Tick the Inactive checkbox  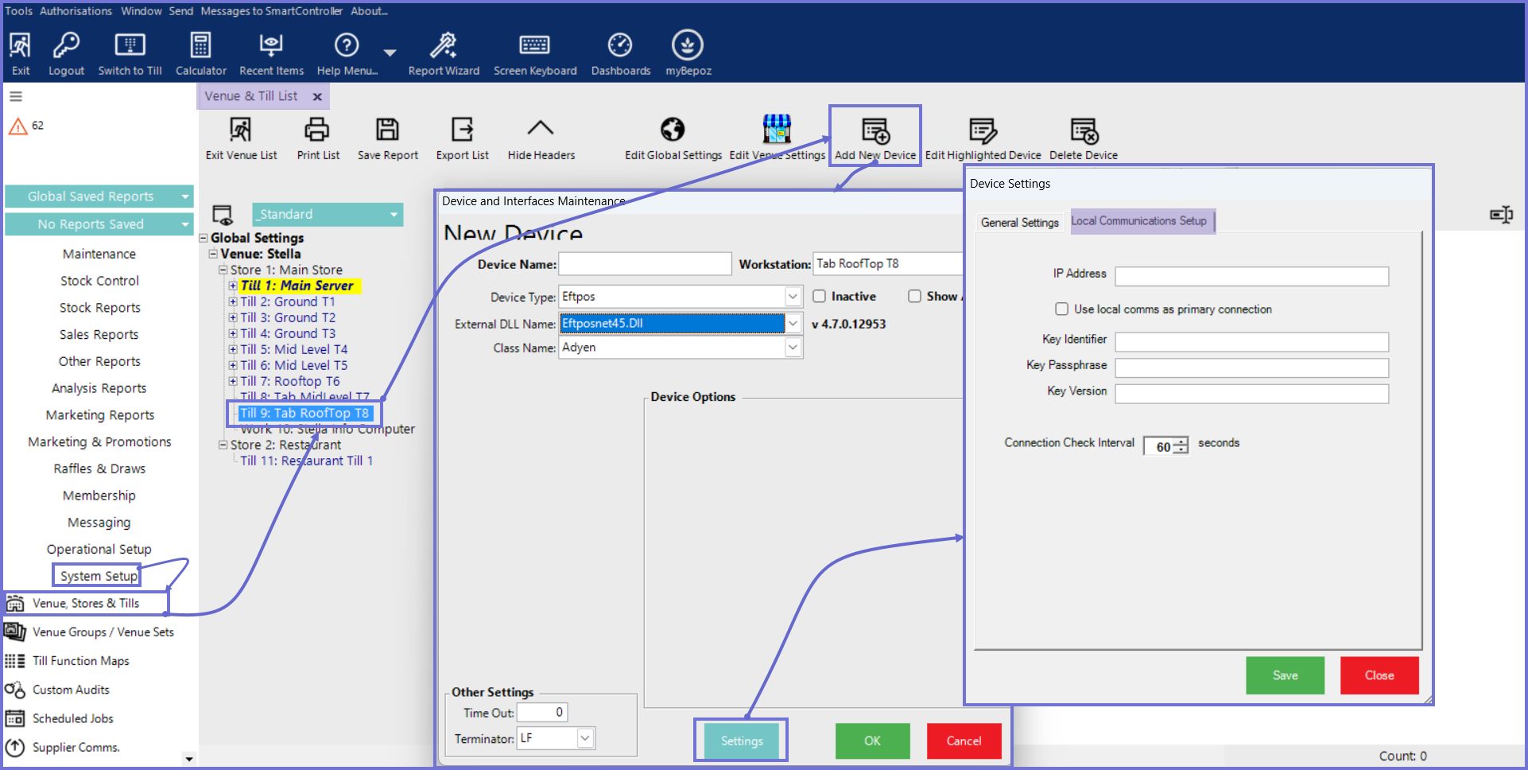coord(820,297)
